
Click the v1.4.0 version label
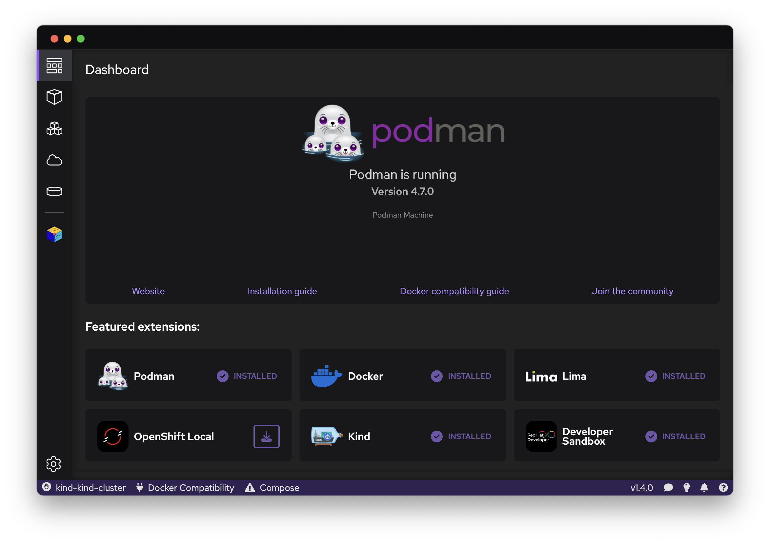641,488
